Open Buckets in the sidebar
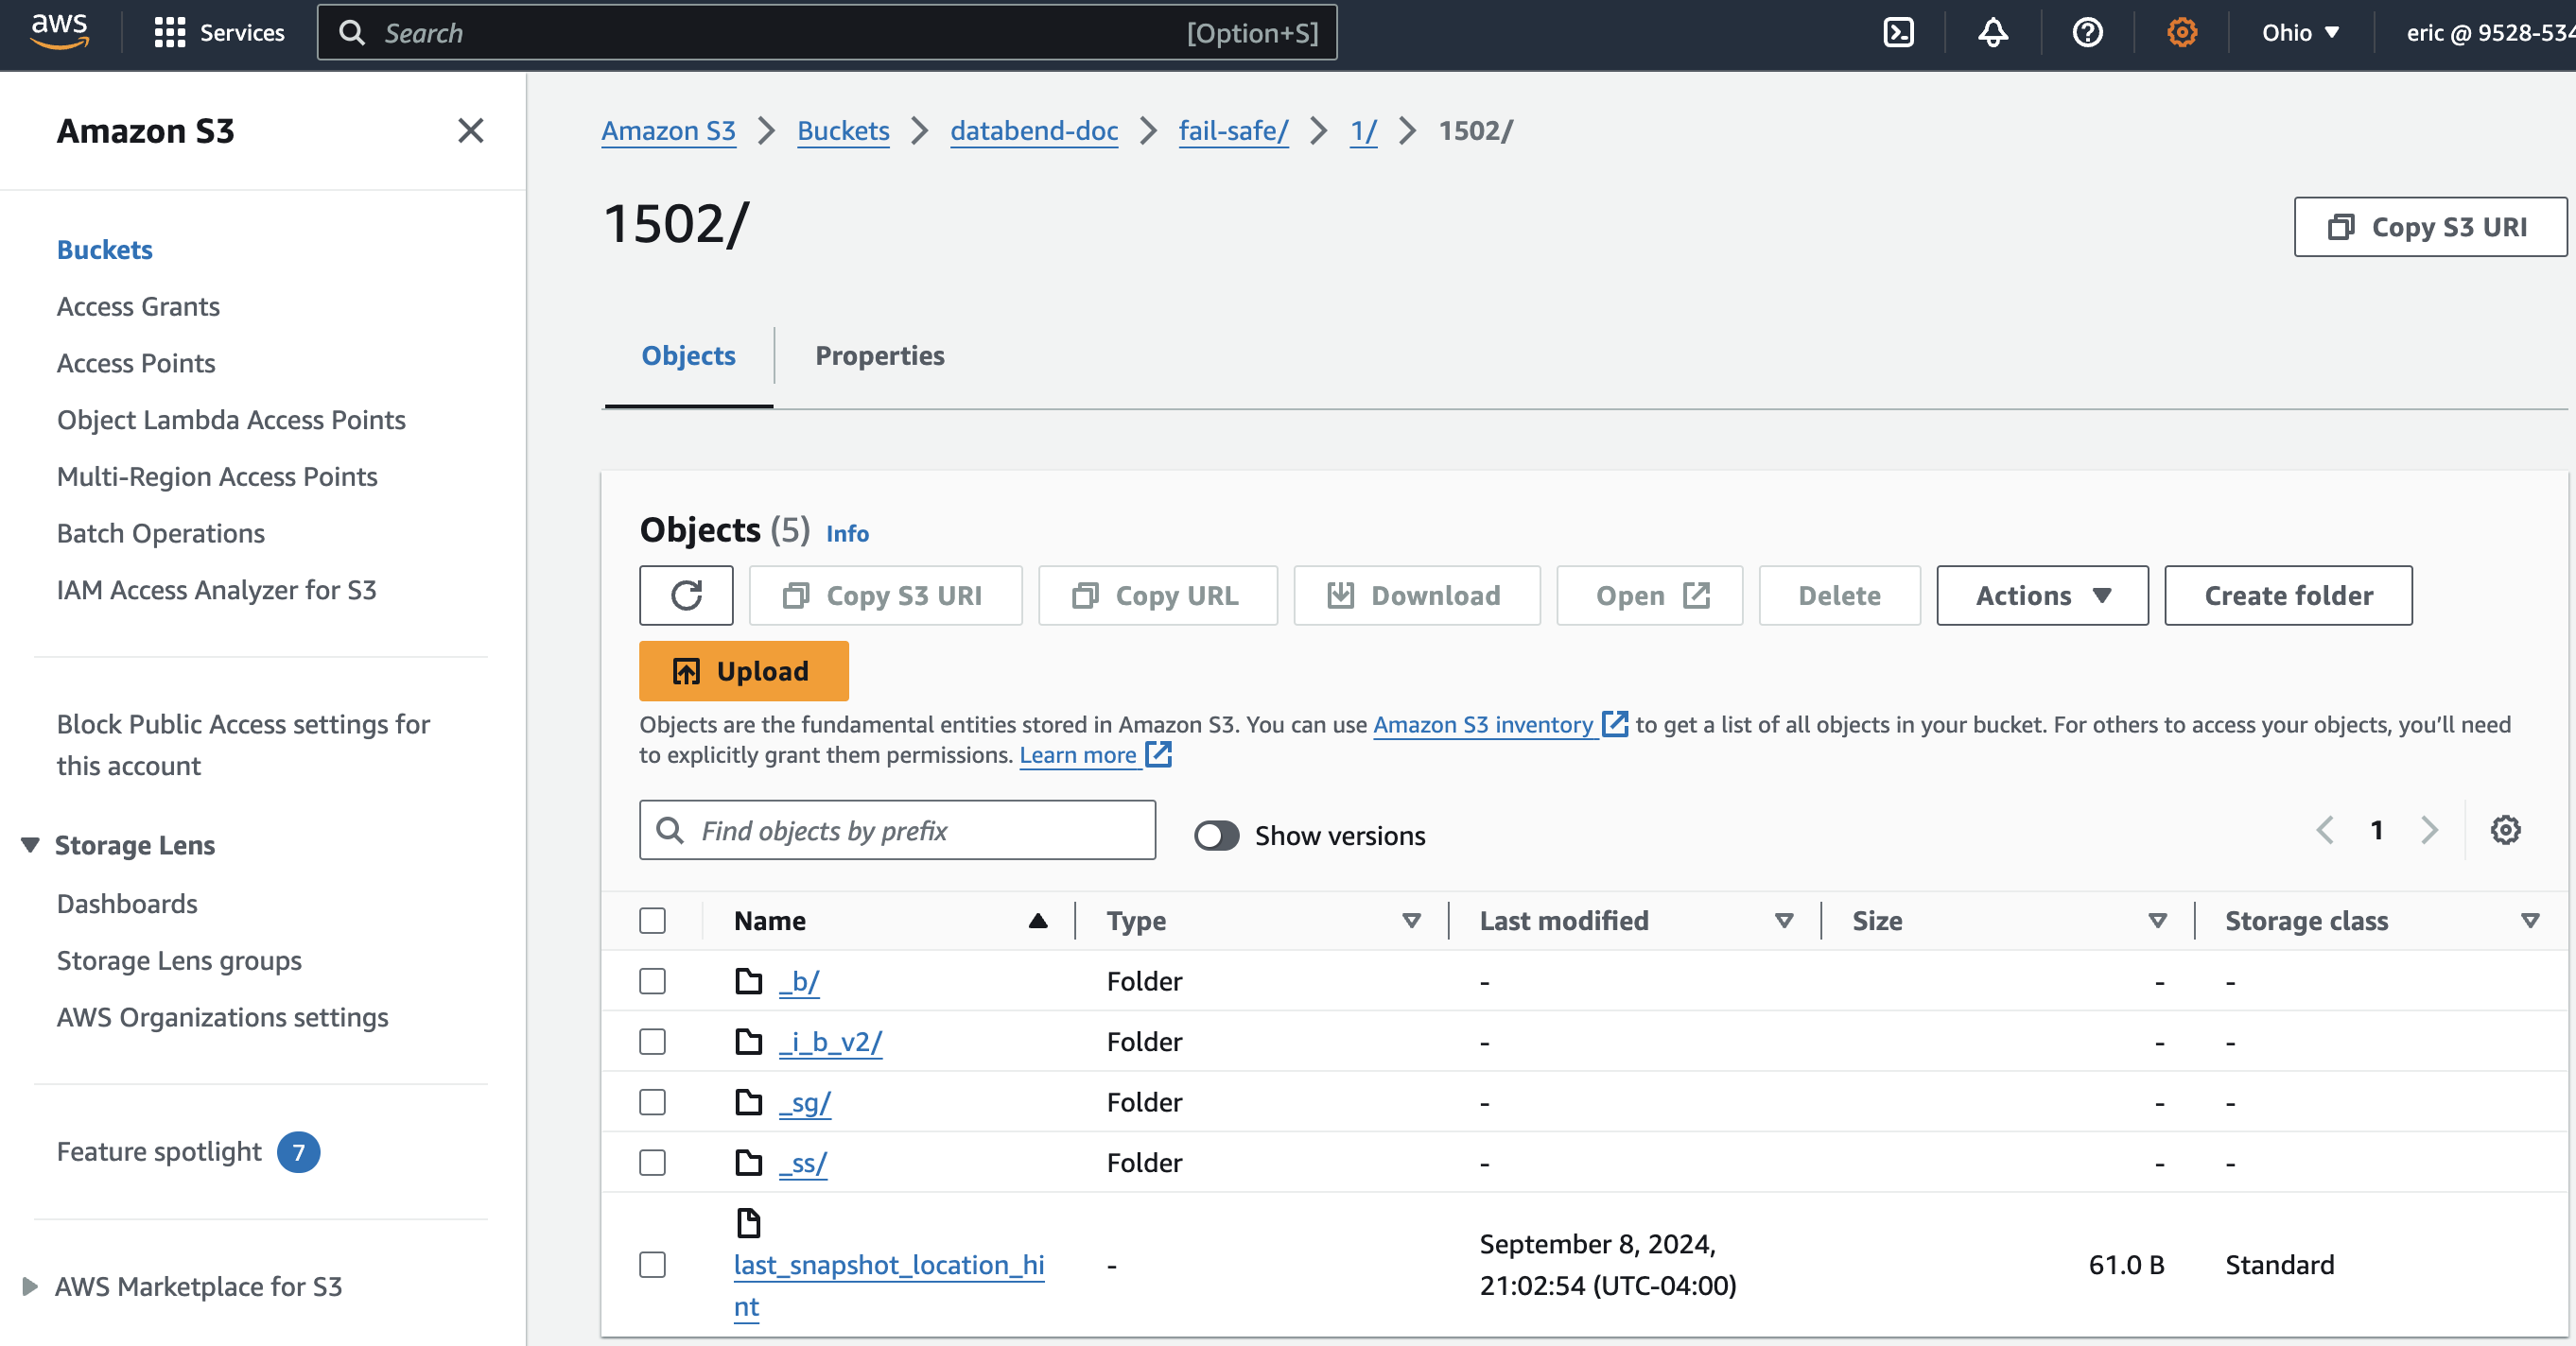 [104, 250]
